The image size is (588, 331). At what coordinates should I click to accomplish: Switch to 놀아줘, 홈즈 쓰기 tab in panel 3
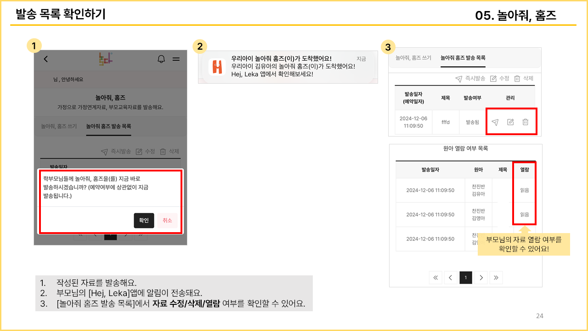[x=413, y=58]
